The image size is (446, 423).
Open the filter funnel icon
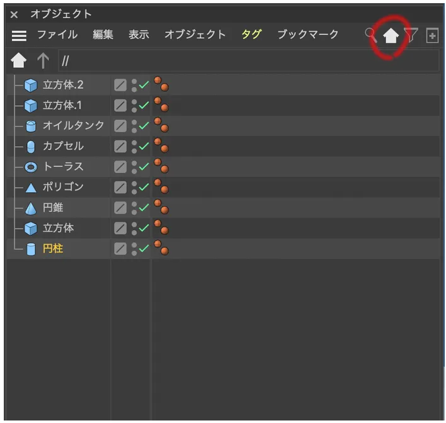click(x=411, y=35)
